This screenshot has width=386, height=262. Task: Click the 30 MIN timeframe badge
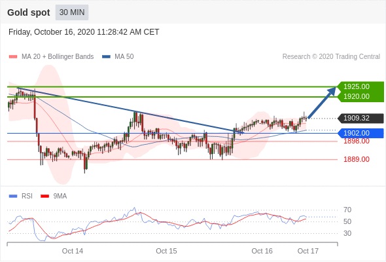click(72, 12)
